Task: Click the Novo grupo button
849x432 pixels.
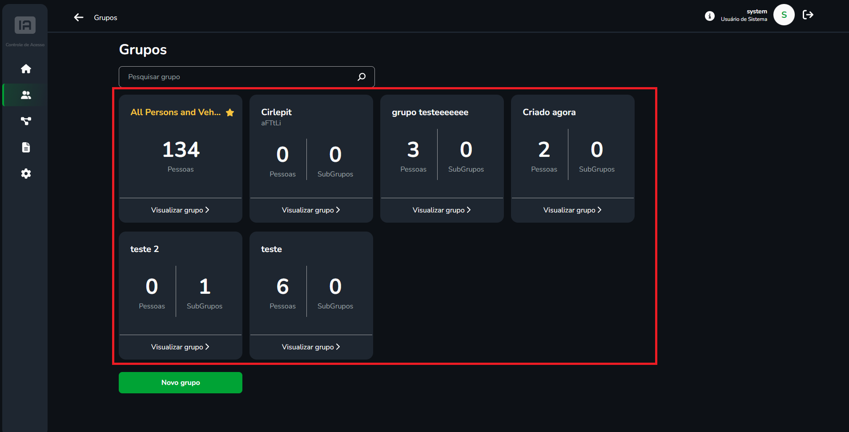Action: tap(181, 383)
